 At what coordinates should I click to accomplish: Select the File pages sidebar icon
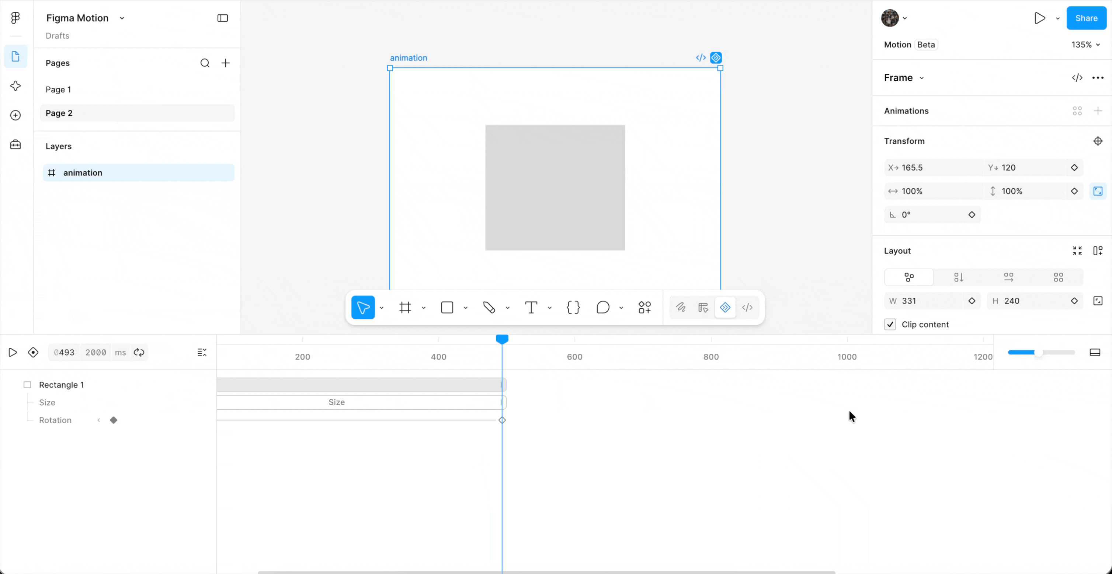(x=15, y=56)
